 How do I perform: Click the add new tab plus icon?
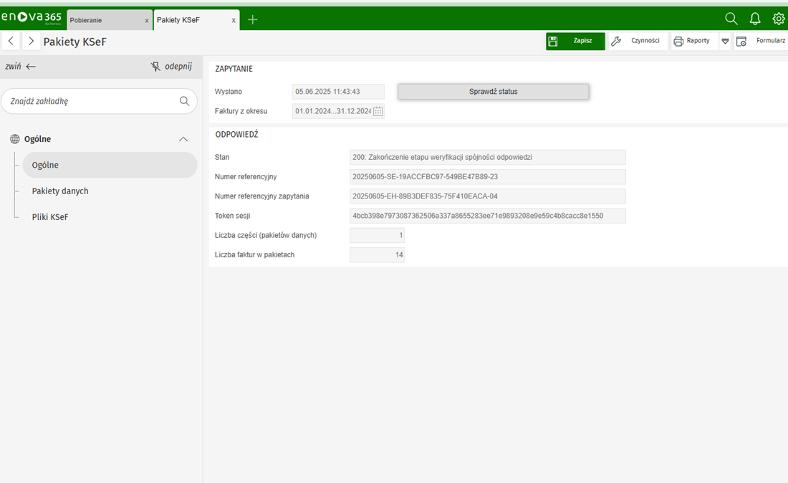[x=252, y=20]
